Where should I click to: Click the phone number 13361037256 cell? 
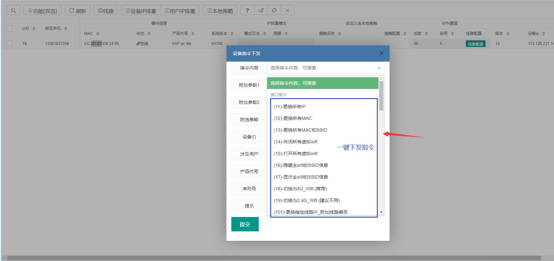57,44
